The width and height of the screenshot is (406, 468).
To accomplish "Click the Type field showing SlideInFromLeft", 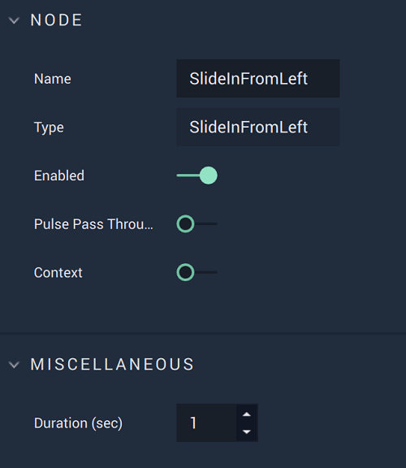I will (x=258, y=127).
